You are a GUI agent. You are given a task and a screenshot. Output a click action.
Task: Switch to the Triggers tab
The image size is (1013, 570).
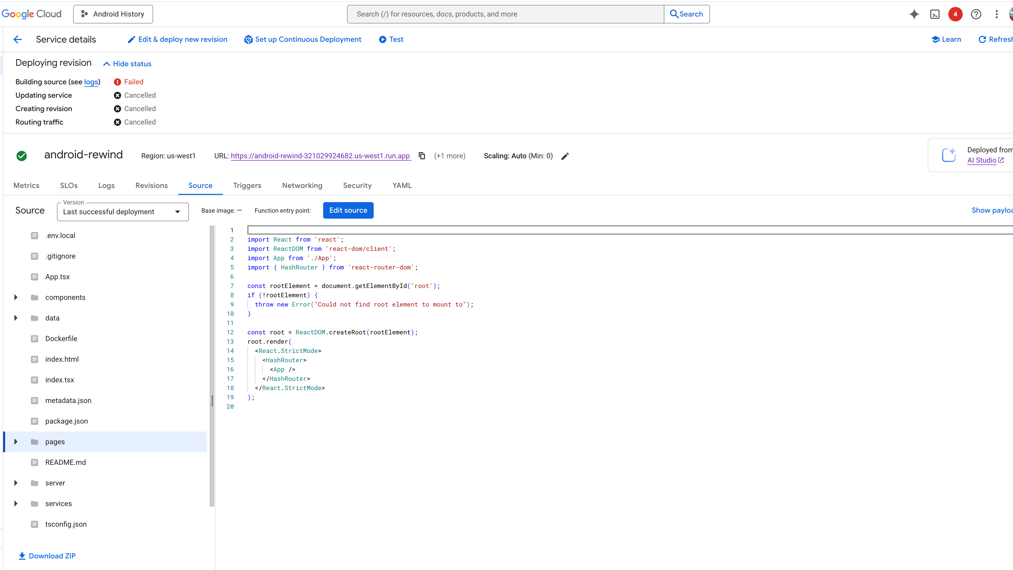coord(247,185)
